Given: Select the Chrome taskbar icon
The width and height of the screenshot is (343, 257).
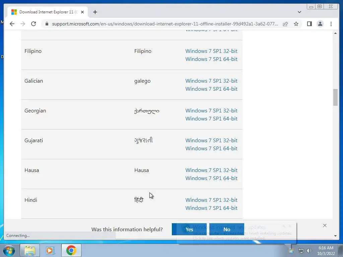Looking at the screenshot, I should pos(71,250).
